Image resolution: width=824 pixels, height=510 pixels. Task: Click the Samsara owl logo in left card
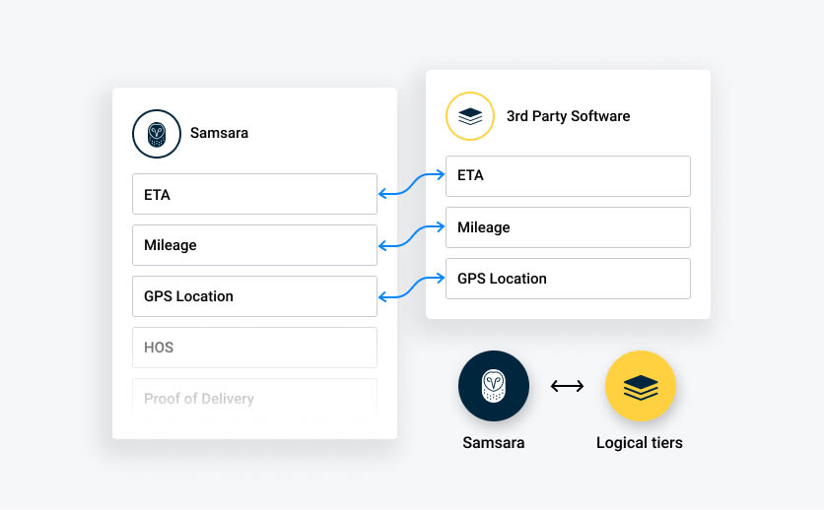pyautogui.click(x=157, y=134)
